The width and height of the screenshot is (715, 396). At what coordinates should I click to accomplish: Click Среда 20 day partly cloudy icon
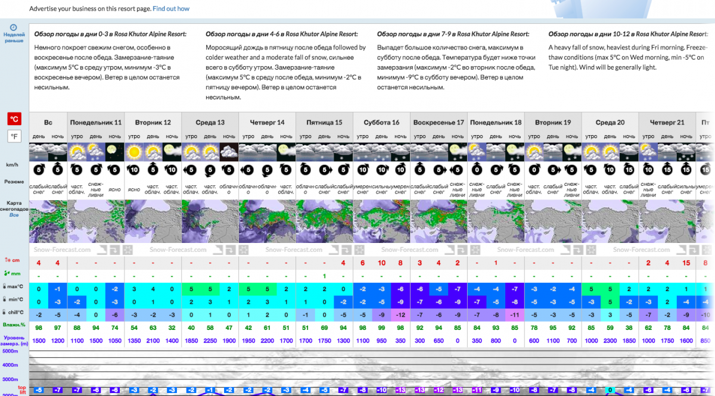(610, 151)
